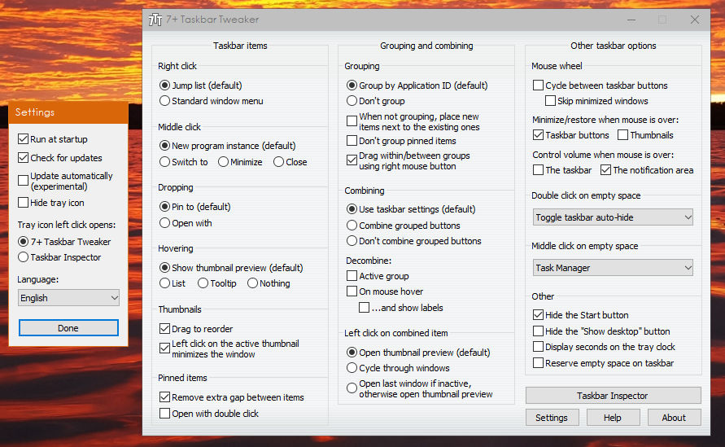
Task: Select Group by Application ID (default)
Action: tap(417, 85)
